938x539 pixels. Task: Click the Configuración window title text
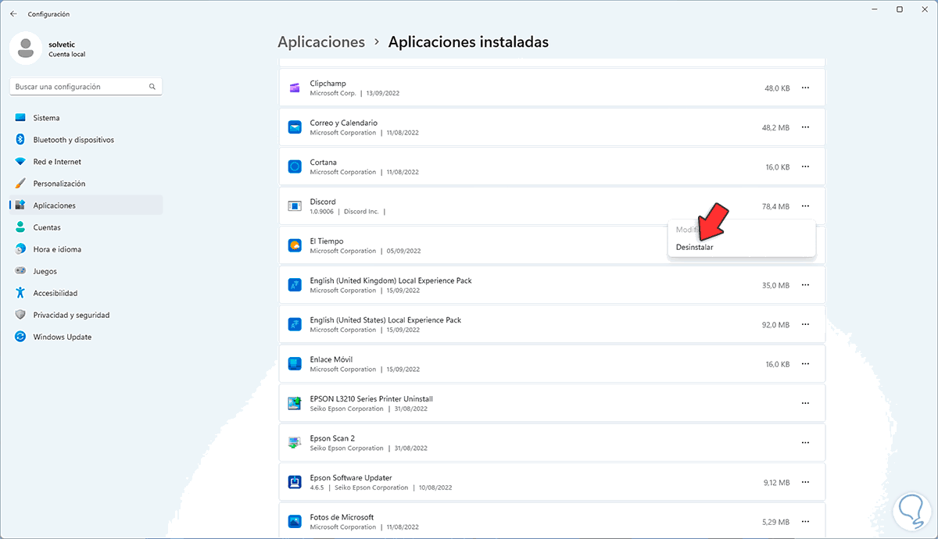point(48,14)
